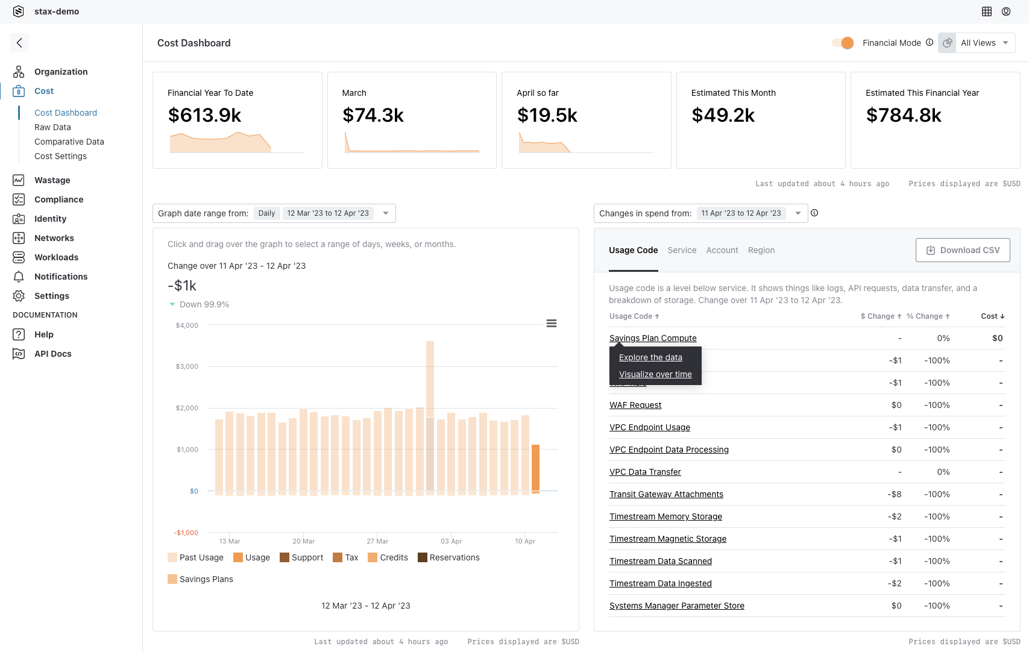The height and width of the screenshot is (652, 1029).
Task: Toggle Usage legend series
Action: click(252, 557)
